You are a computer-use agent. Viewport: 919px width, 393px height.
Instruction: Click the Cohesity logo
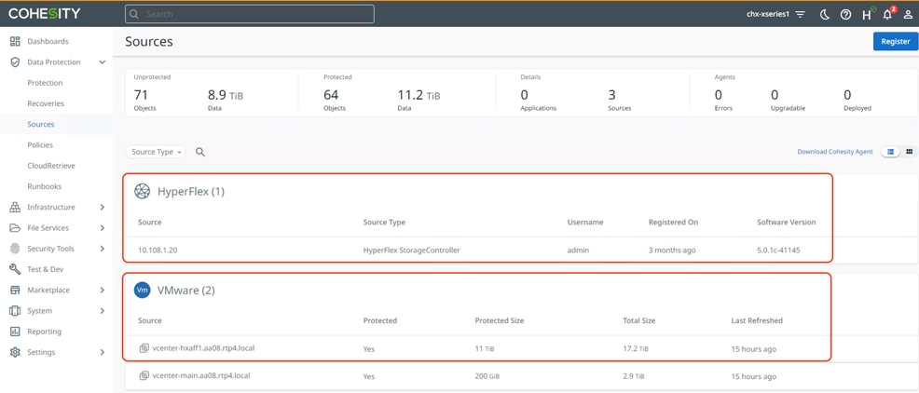coord(45,13)
